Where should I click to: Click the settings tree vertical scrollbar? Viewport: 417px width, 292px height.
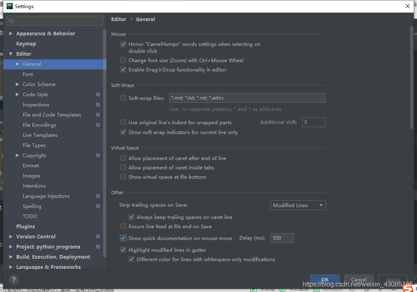[105, 143]
